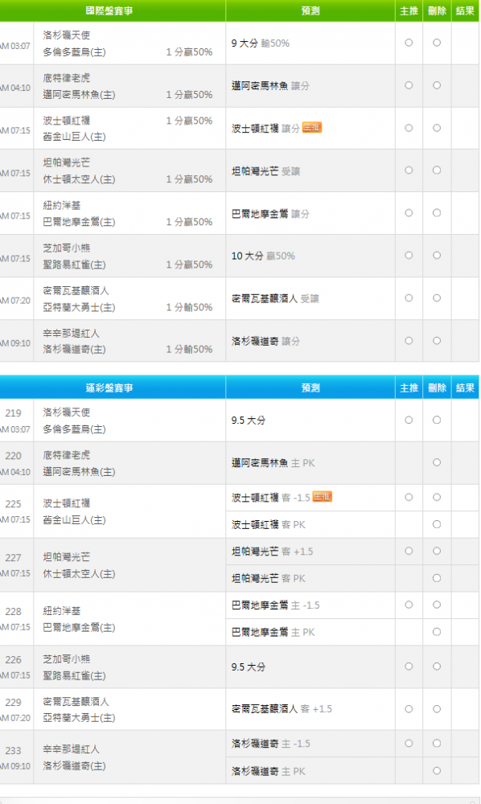Select 主推 radio for 國際盤 洛杉磯天使 game
Image resolution: width=481 pixels, height=804 pixels.
pos(409,43)
